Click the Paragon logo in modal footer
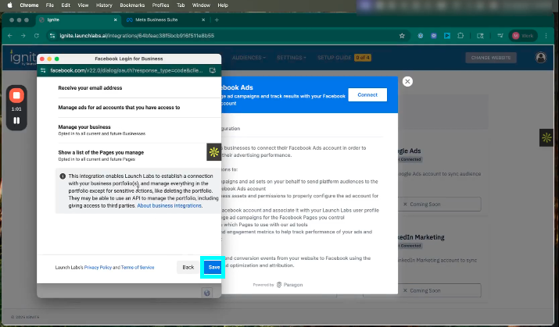559x327 pixels. [289, 285]
